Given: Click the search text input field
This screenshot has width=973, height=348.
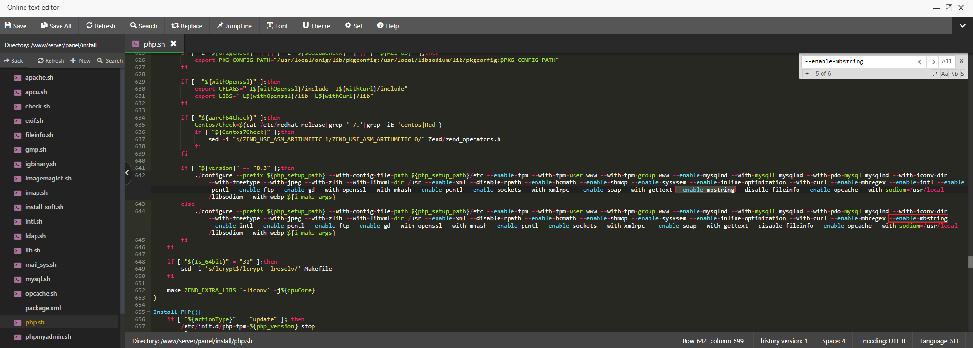Looking at the screenshot, I should tap(857, 61).
